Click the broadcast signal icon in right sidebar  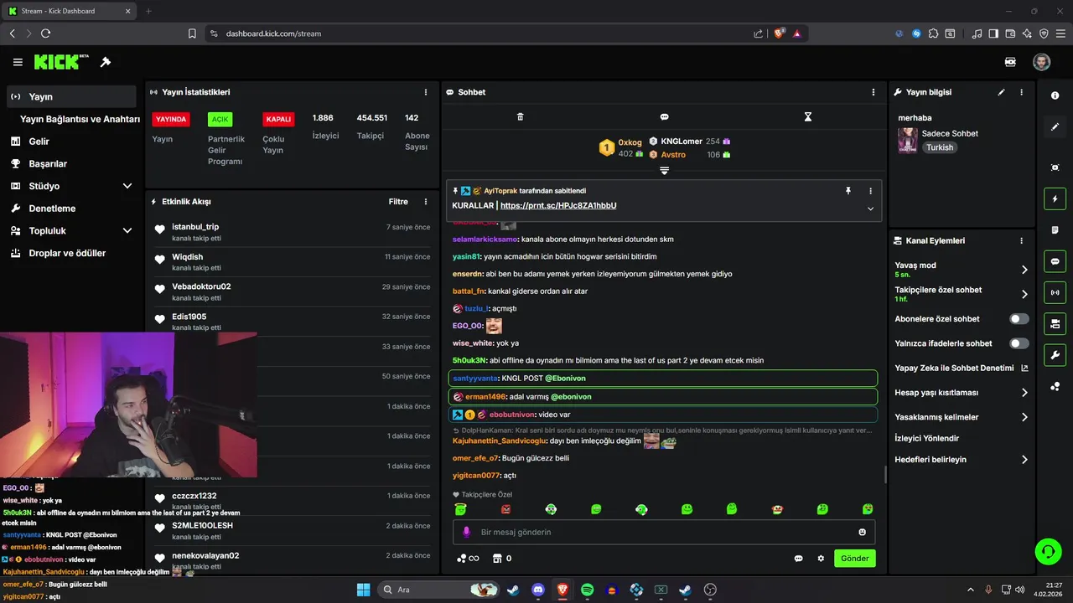[x=1055, y=292]
